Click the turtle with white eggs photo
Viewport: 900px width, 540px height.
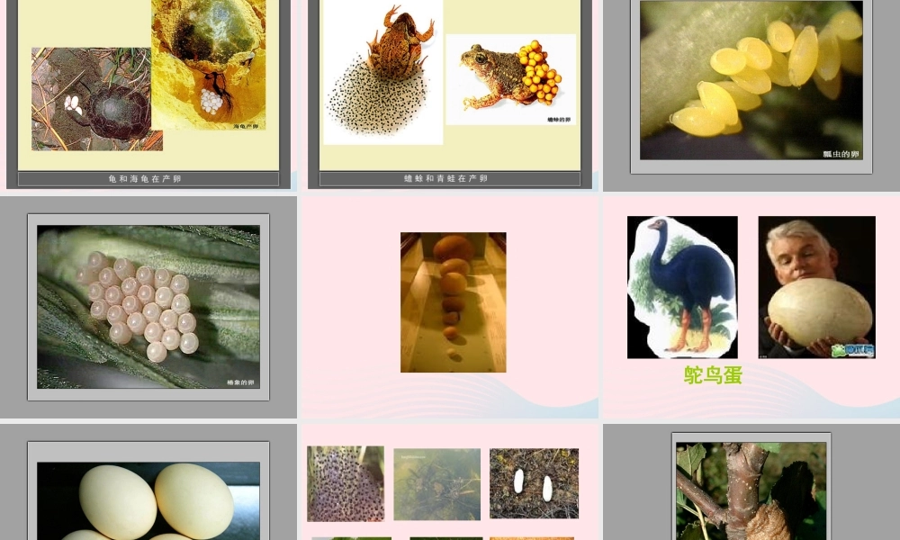pyautogui.click(x=96, y=99)
